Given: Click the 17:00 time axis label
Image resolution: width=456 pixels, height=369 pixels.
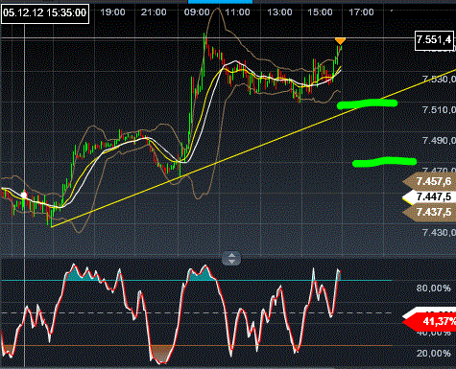Looking at the screenshot, I should [361, 12].
